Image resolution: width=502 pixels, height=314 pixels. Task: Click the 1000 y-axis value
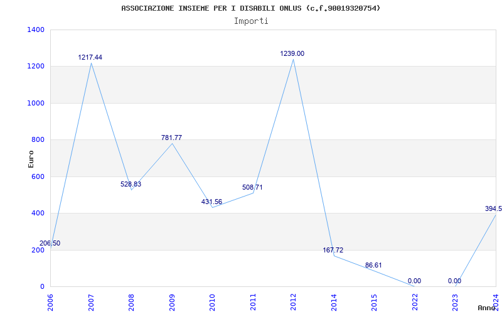[x=36, y=103]
